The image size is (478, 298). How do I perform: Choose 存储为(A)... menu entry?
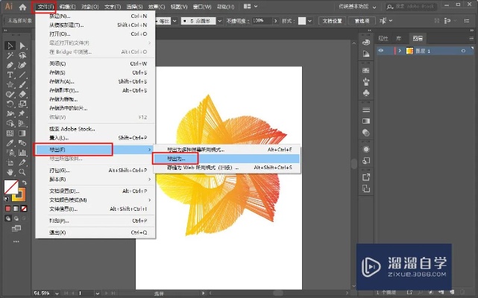[95, 81]
